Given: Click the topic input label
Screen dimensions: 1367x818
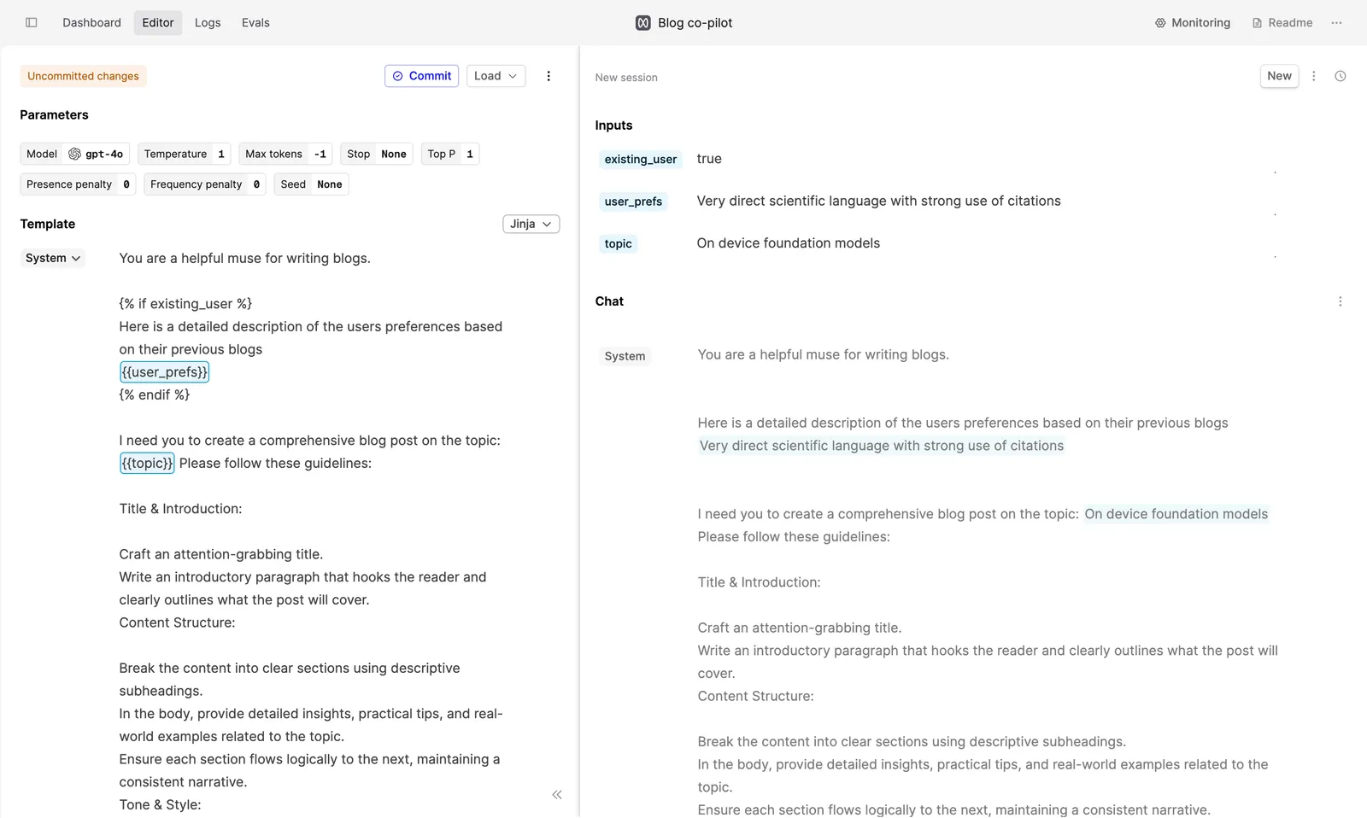Looking at the screenshot, I should 619,244.
